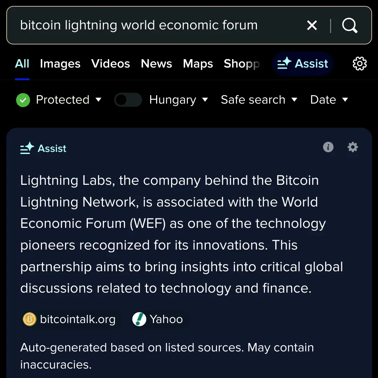Image resolution: width=378 pixels, height=378 pixels.
Task: Switch to the Images tab
Action: coord(60,64)
